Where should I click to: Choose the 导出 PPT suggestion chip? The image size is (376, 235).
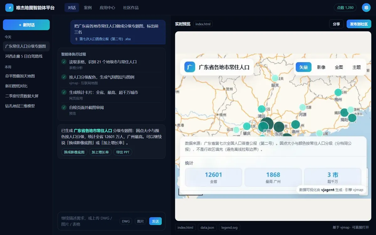pos(123,152)
